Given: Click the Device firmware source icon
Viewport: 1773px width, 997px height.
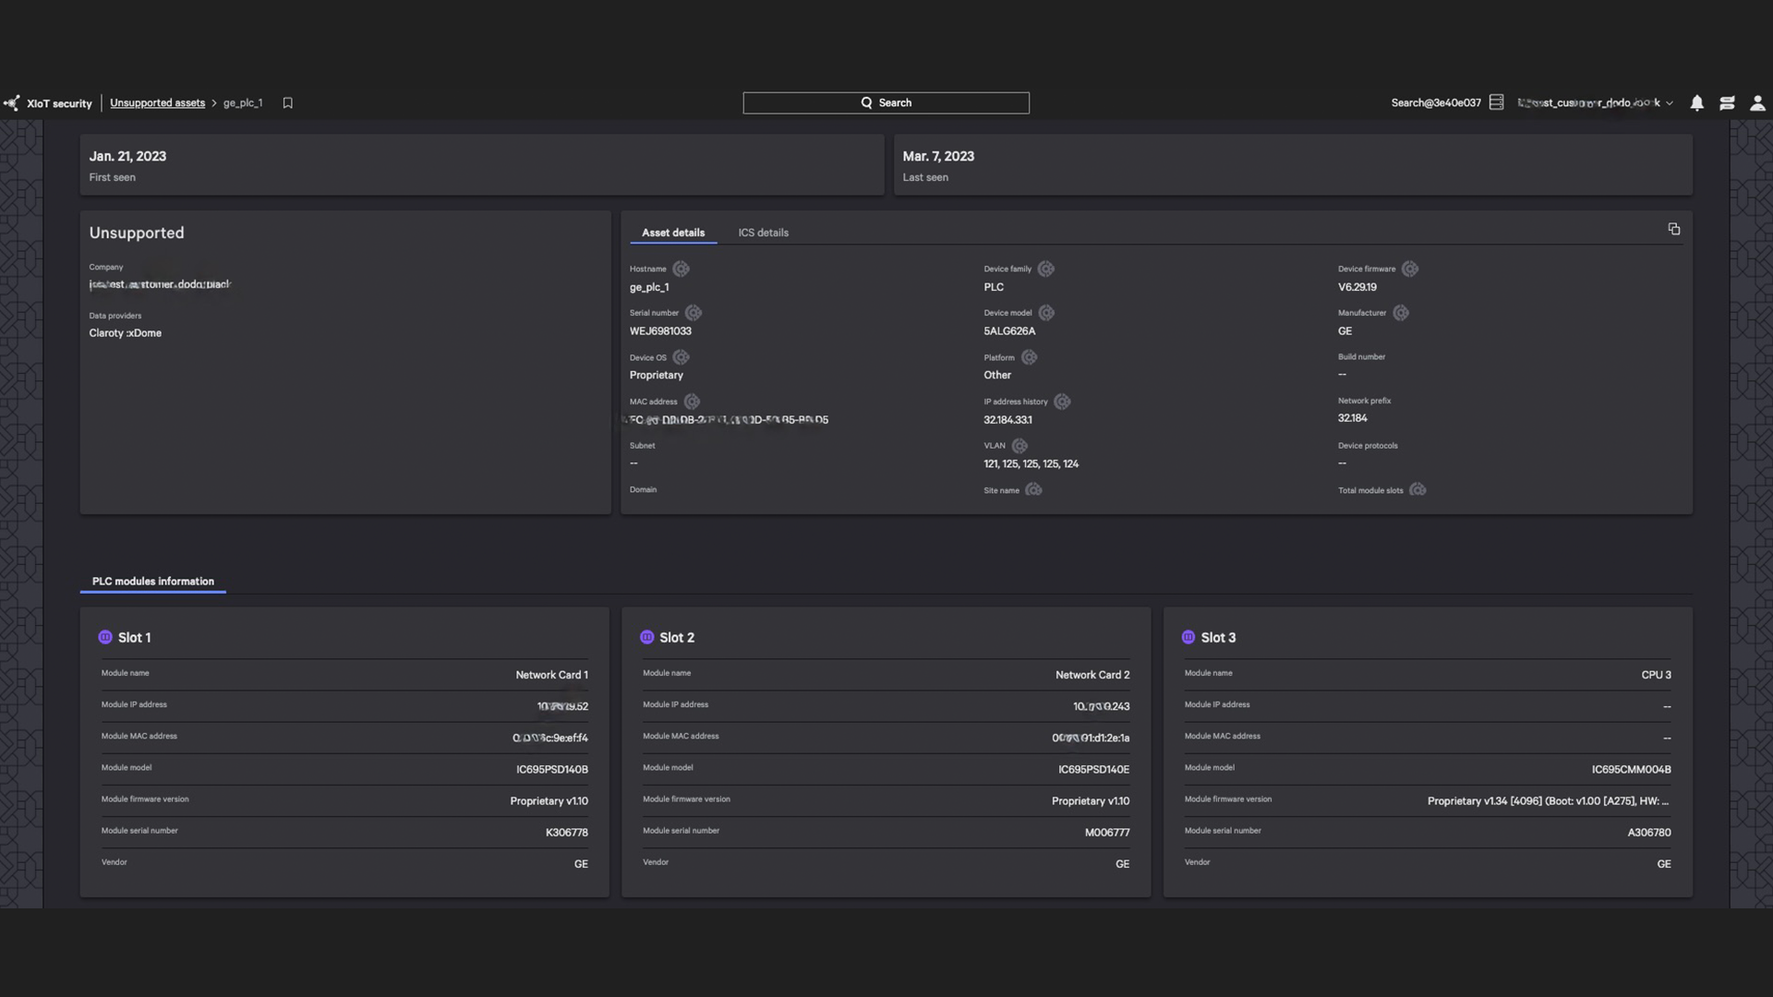Looking at the screenshot, I should [1409, 269].
